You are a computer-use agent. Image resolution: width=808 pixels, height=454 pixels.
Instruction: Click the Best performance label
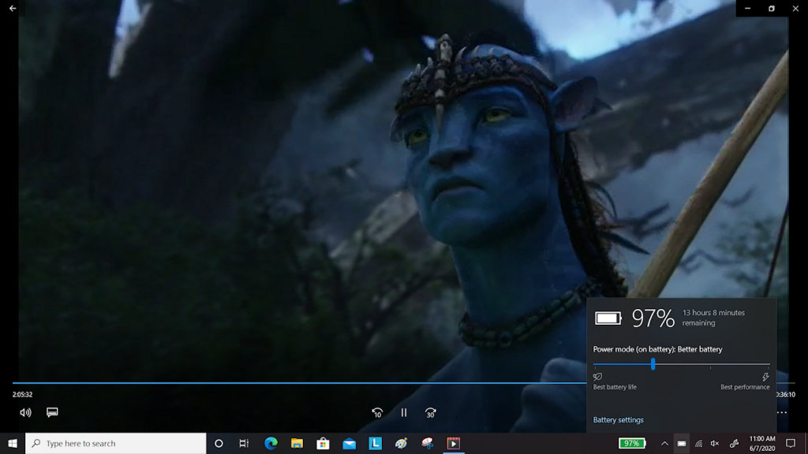coord(745,387)
